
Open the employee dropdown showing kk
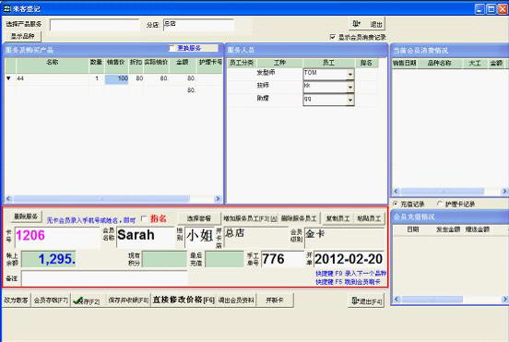pyautogui.click(x=350, y=87)
